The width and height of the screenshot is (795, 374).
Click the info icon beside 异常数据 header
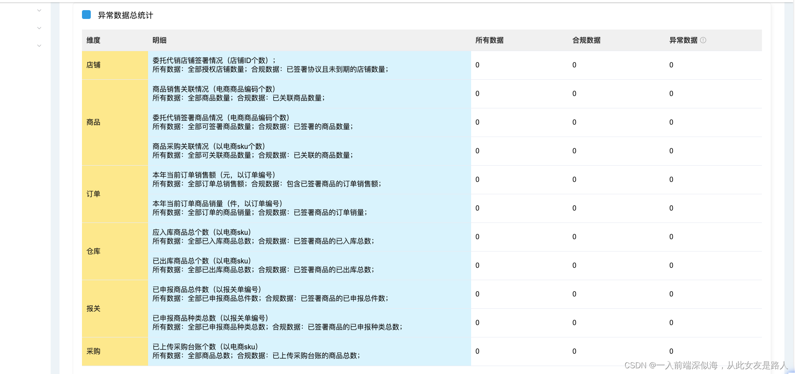click(703, 40)
